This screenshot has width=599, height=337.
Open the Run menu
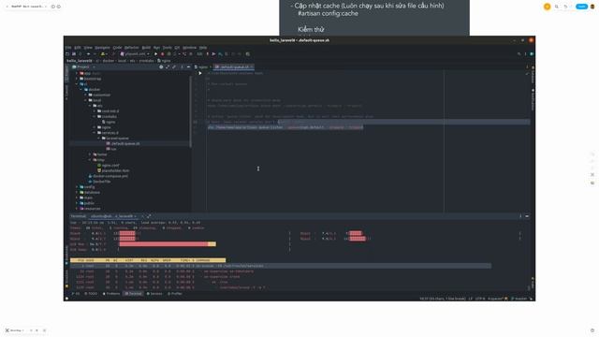point(156,48)
